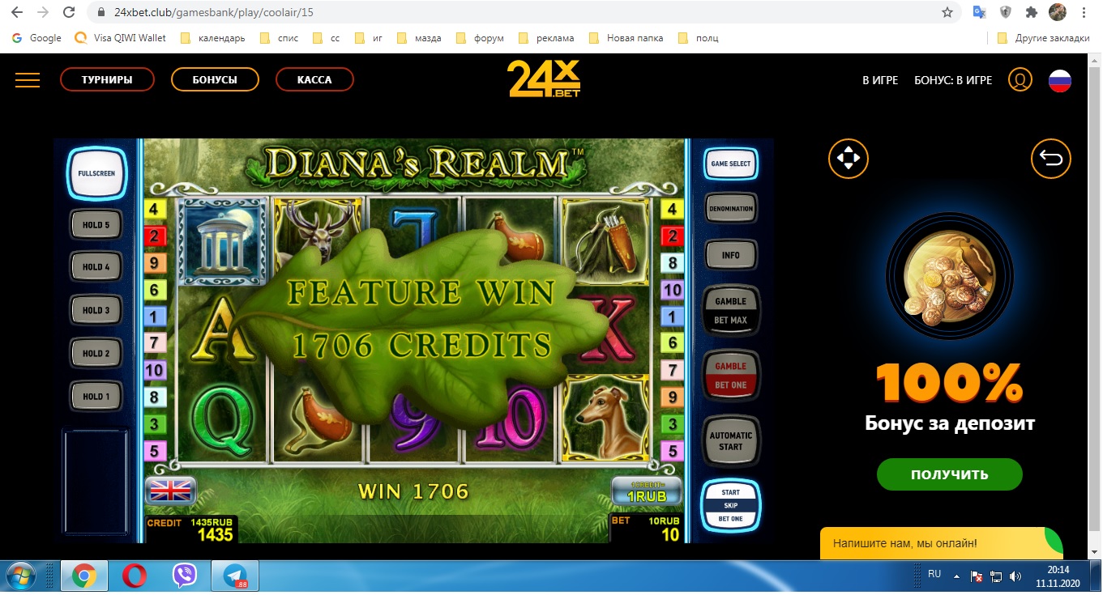Screen dimensions: 1103x595
Task: Click GAMBLE / BET MAX button
Action: point(730,310)
